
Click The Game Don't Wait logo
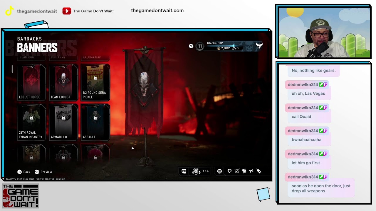(x=20, y=196)
